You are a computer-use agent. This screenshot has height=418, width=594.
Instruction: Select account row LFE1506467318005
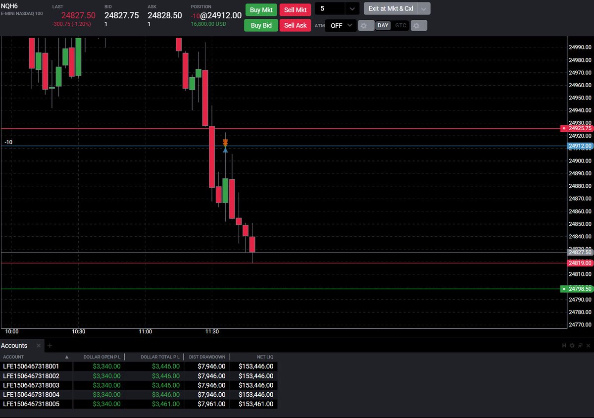[x=139, y=404]
